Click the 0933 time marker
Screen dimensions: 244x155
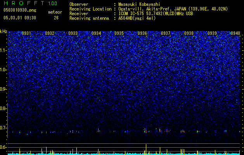coord(73,33)
